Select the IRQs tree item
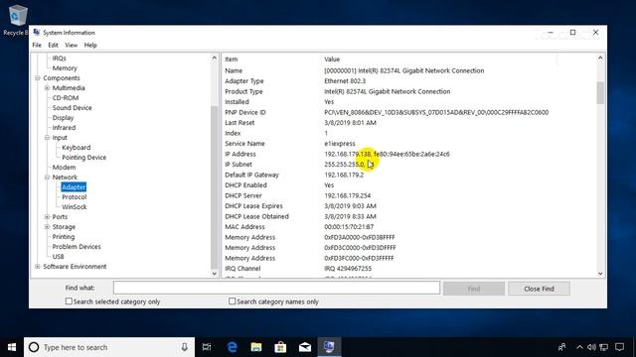The width and height of the screenshot is (636, 357). [x=60, y=59]
